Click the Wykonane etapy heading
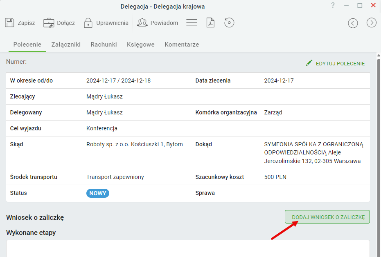 [x=31, y=232]
